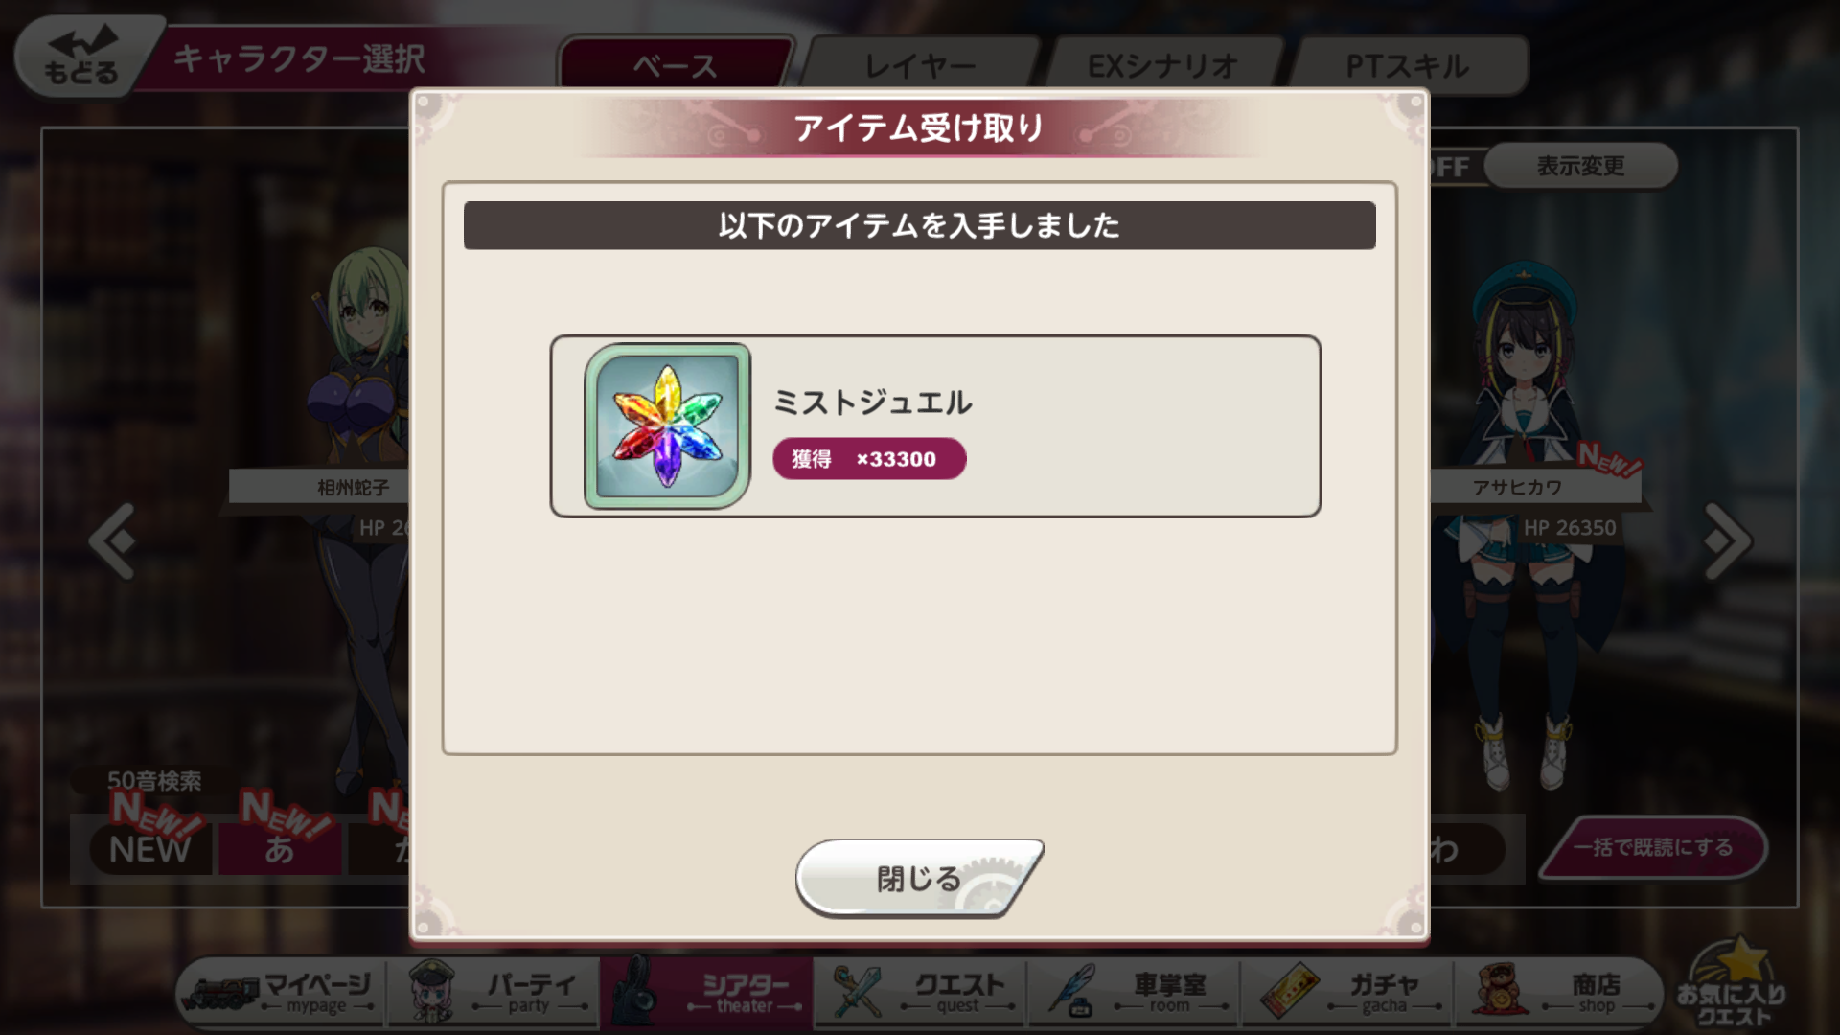This screenshot has height=1035, width=1840.
Task: Switch to the レイヤー tab
Action: click(920, 65)
